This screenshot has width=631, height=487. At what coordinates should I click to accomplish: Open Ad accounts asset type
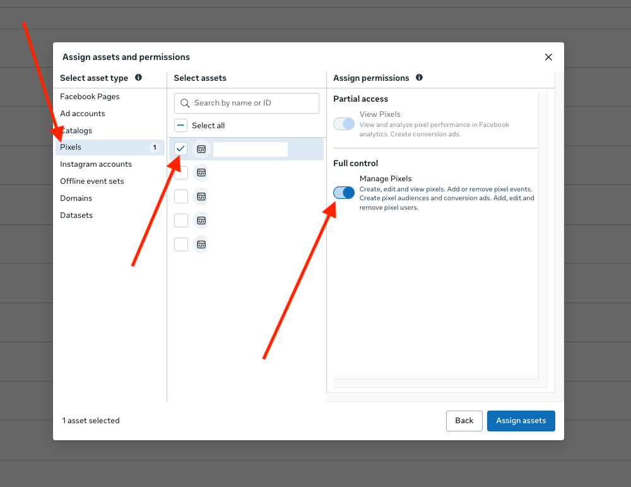(83, 114)
